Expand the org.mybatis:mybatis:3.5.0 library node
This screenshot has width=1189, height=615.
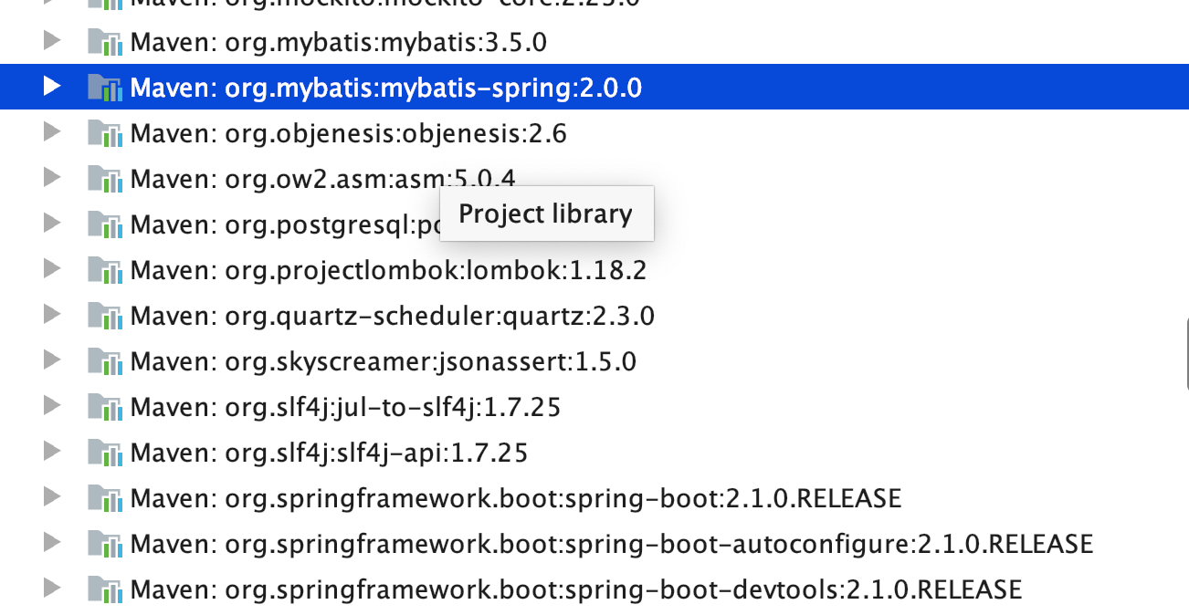[52, 41]
